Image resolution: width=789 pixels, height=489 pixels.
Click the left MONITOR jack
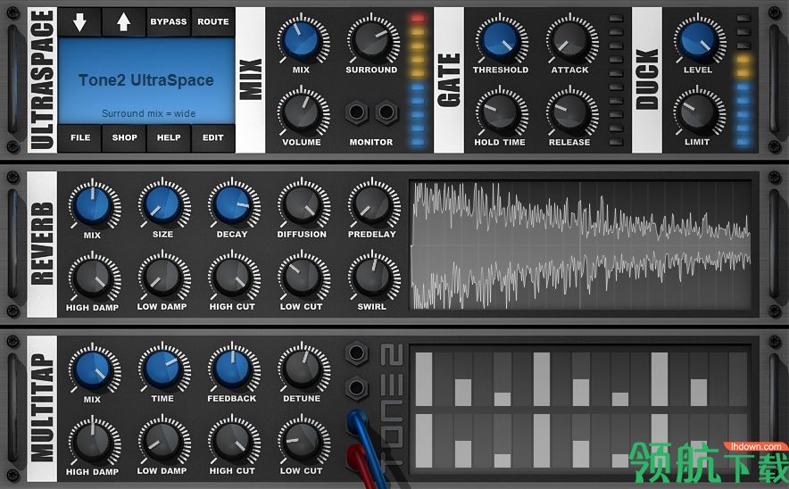point(356,112)
